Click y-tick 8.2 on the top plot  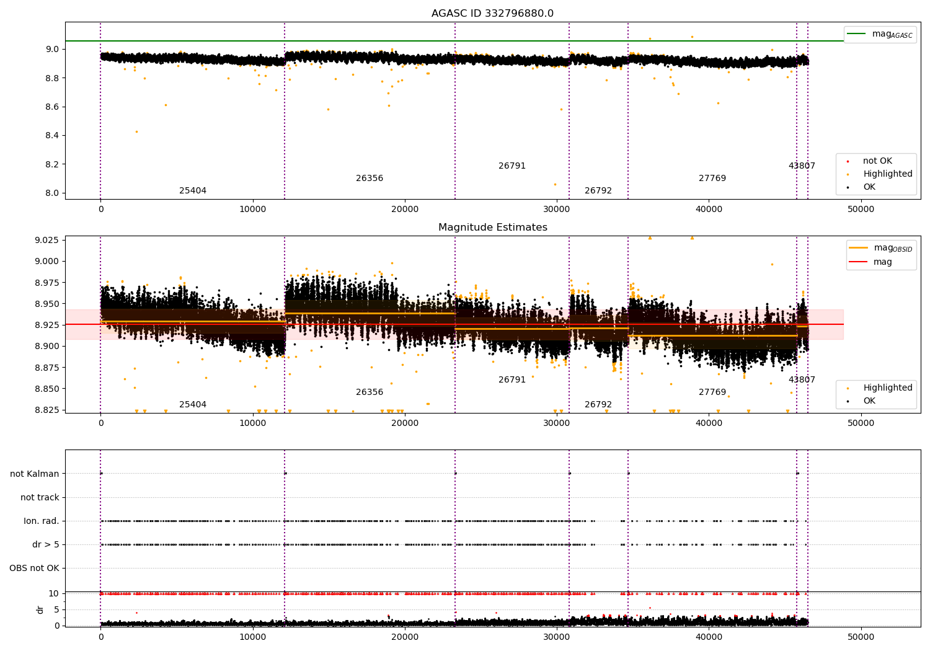[x=52, y=164]
